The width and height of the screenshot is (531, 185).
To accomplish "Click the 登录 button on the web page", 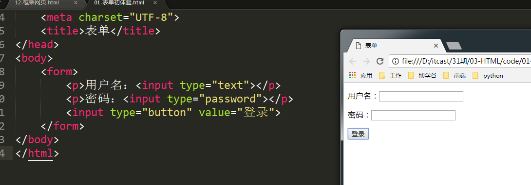I will [x=358, y=134].
